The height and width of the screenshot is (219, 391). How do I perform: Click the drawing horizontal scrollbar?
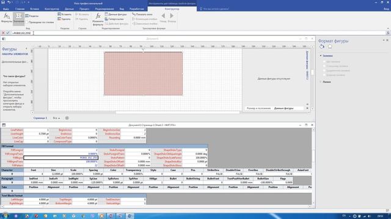pyautogui.click(x=178, y=113)
